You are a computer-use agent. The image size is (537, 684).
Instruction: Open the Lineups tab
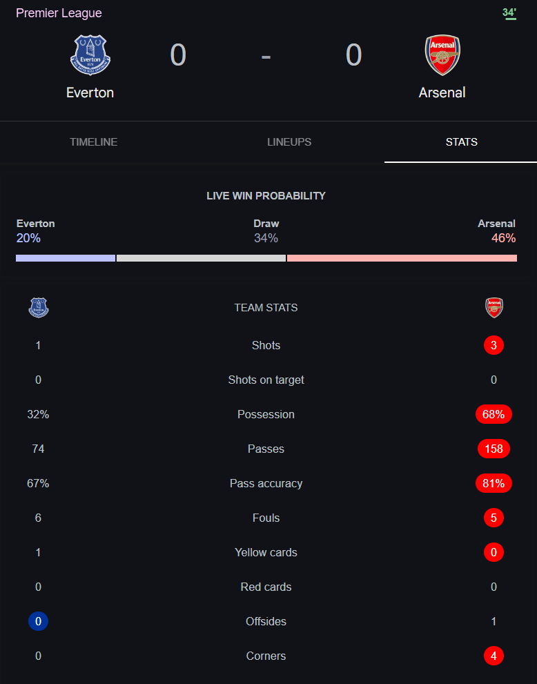point(289,141)
